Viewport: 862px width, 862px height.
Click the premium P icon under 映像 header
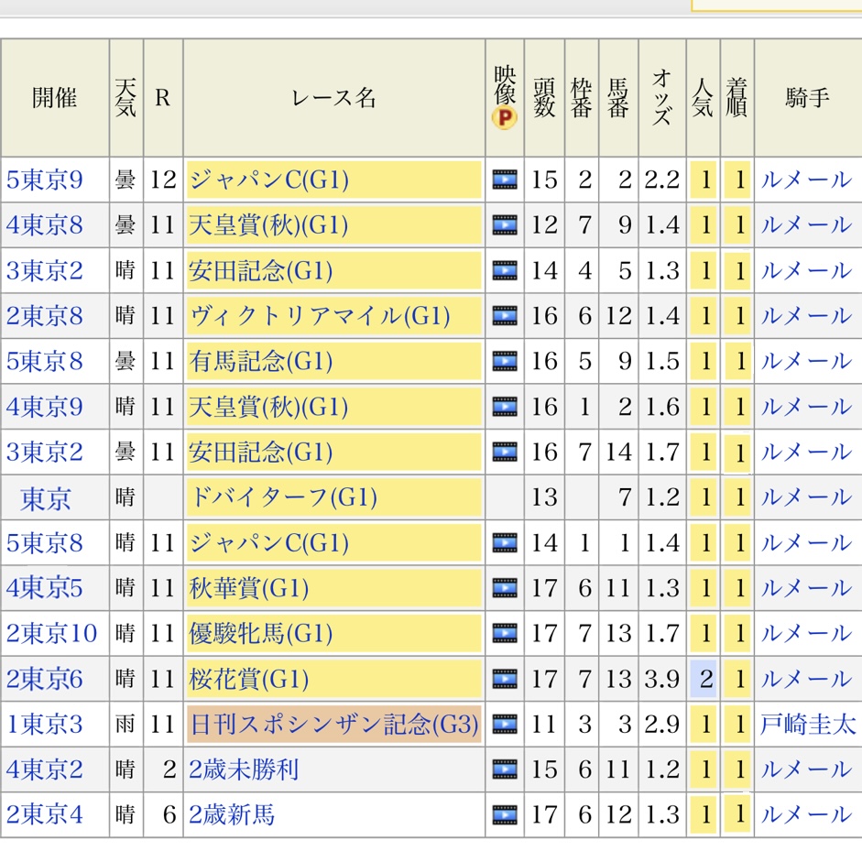pos(504,117)
